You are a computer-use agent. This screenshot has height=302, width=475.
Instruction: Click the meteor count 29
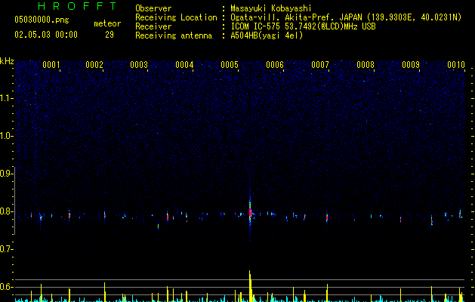point(109,35)
